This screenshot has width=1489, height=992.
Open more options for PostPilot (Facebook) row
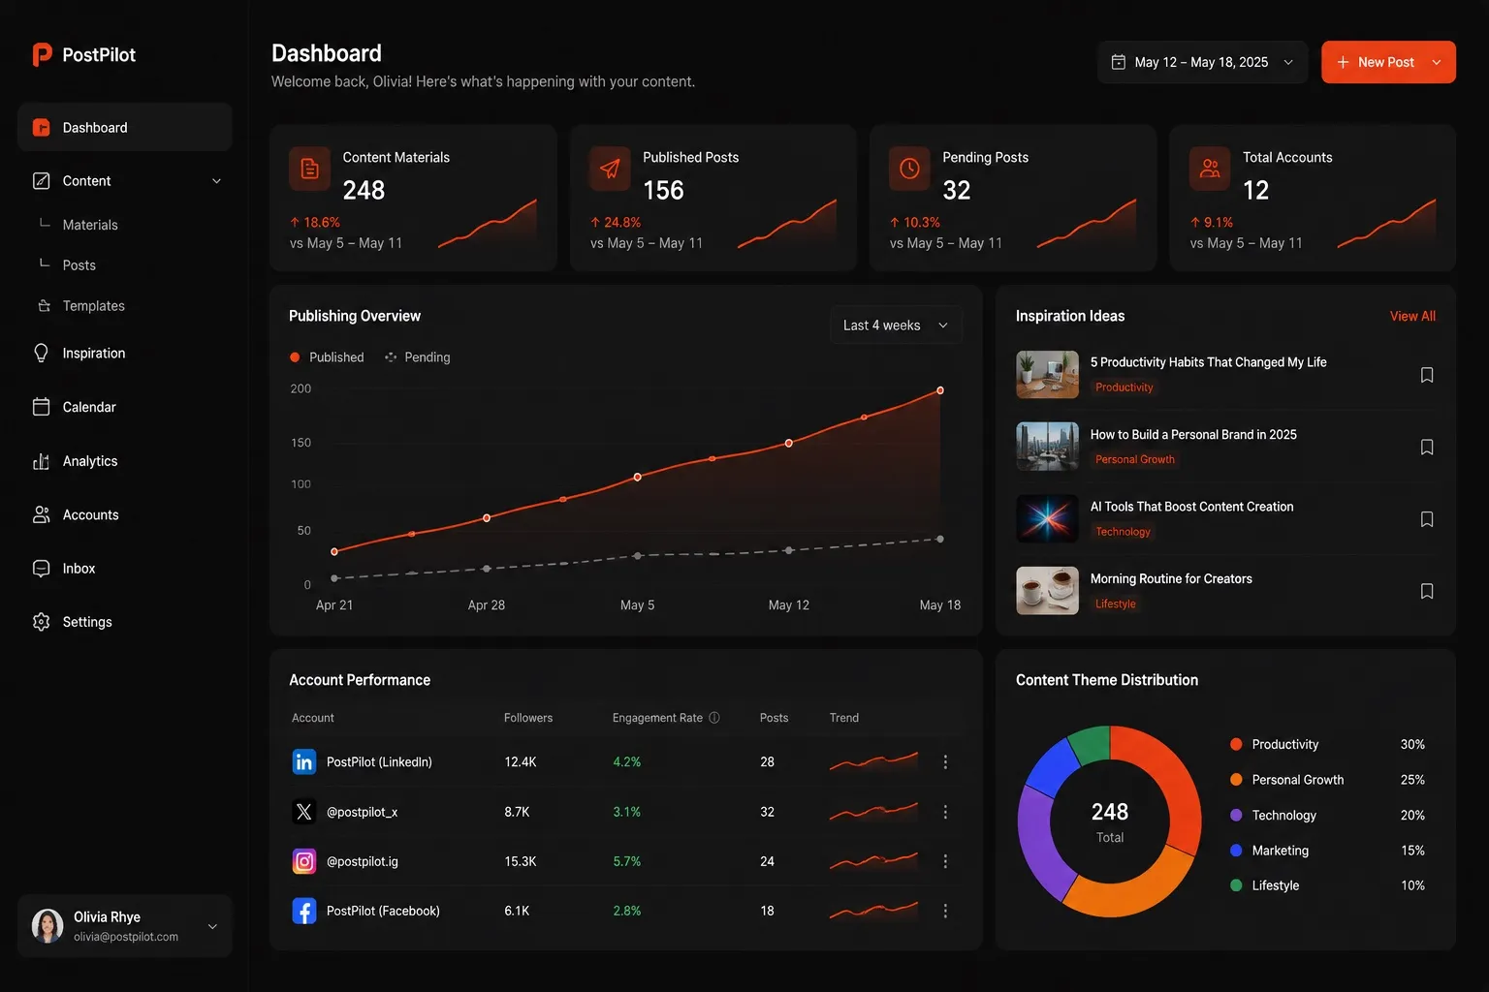945,911
